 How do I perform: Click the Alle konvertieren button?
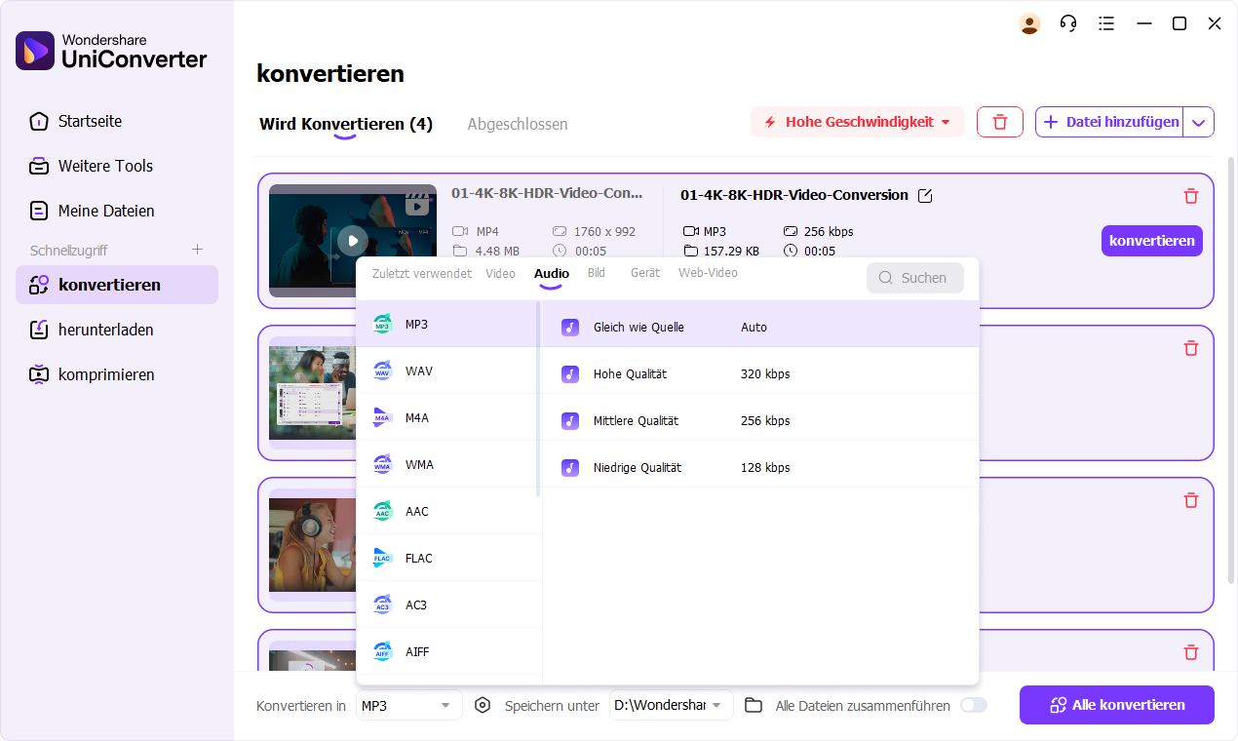1117,705
